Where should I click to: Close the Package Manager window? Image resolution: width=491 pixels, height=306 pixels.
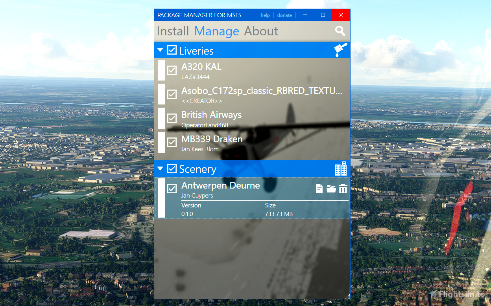[x=341, y=15]
